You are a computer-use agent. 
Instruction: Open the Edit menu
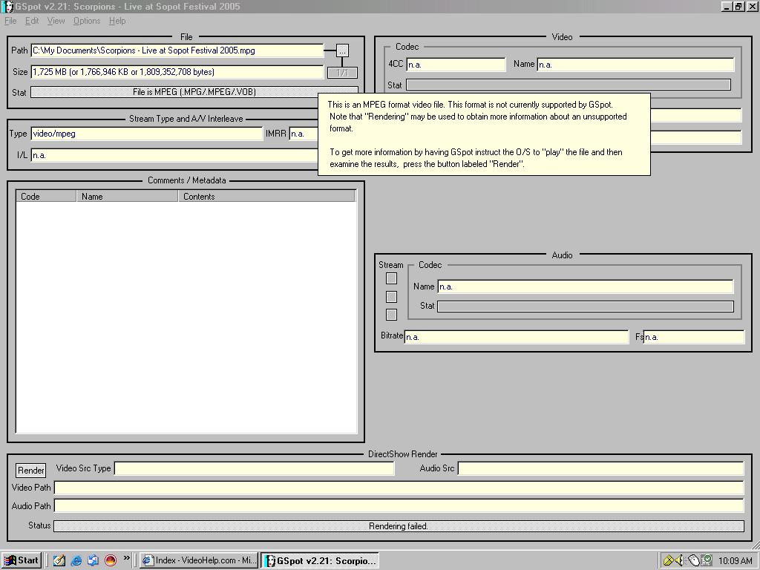click(32, 21)
